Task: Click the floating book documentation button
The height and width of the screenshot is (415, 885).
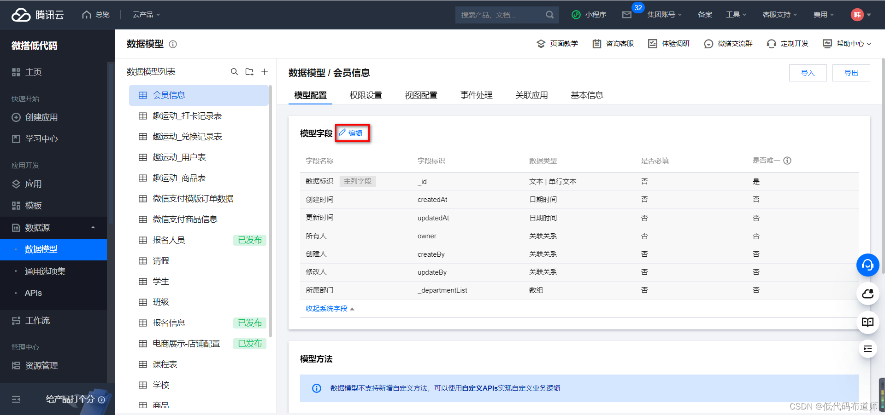Action: click(x=868, y=322)
